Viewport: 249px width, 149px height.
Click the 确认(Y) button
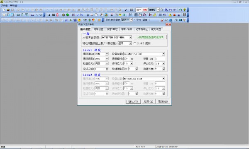pos(133,102)
